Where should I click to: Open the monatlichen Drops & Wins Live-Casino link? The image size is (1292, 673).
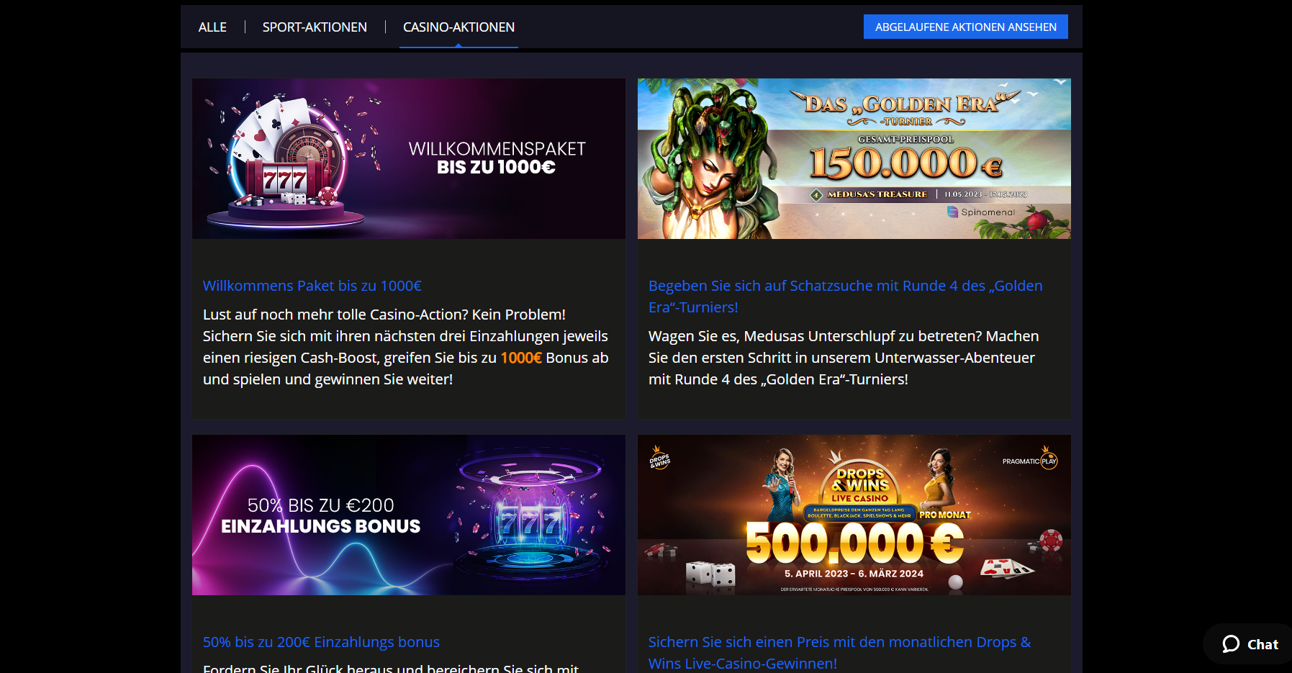click(839, 652)
